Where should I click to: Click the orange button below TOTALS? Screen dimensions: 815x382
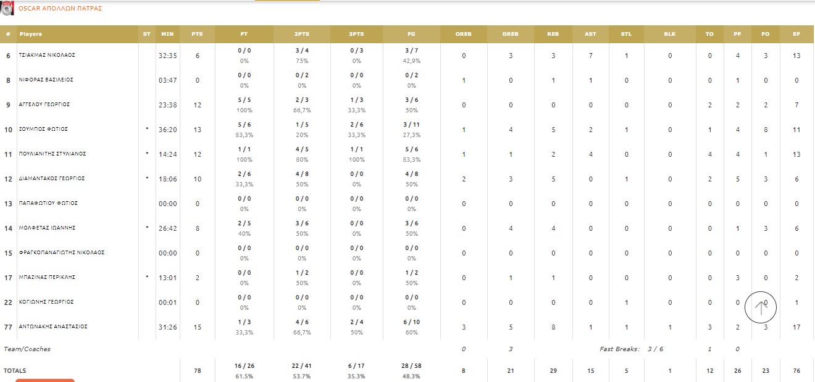(44, 380)
